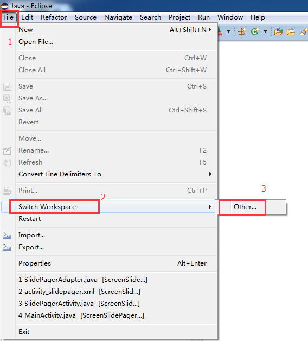Open the dropdown arrow beside the red toolbox icon
308x341 pixels.
coord(228,31)
